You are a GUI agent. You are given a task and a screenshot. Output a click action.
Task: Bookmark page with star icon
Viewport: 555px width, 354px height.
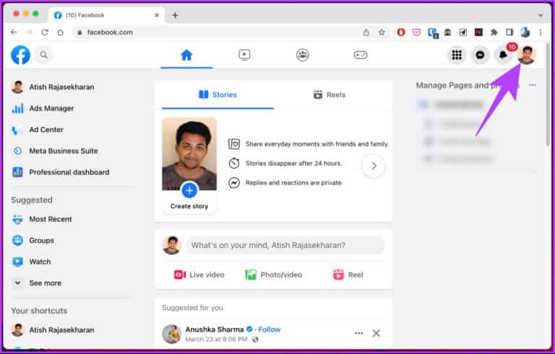[382, 32]
